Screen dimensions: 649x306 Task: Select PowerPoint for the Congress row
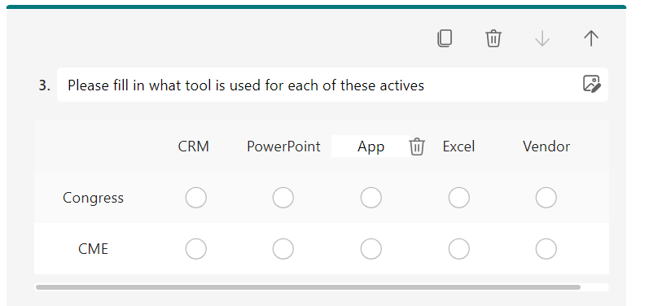[x=283, y=198]
